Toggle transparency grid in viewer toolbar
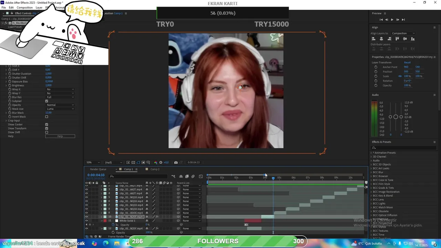Viewport: 441px width, 248px height. tap(133, 163)
